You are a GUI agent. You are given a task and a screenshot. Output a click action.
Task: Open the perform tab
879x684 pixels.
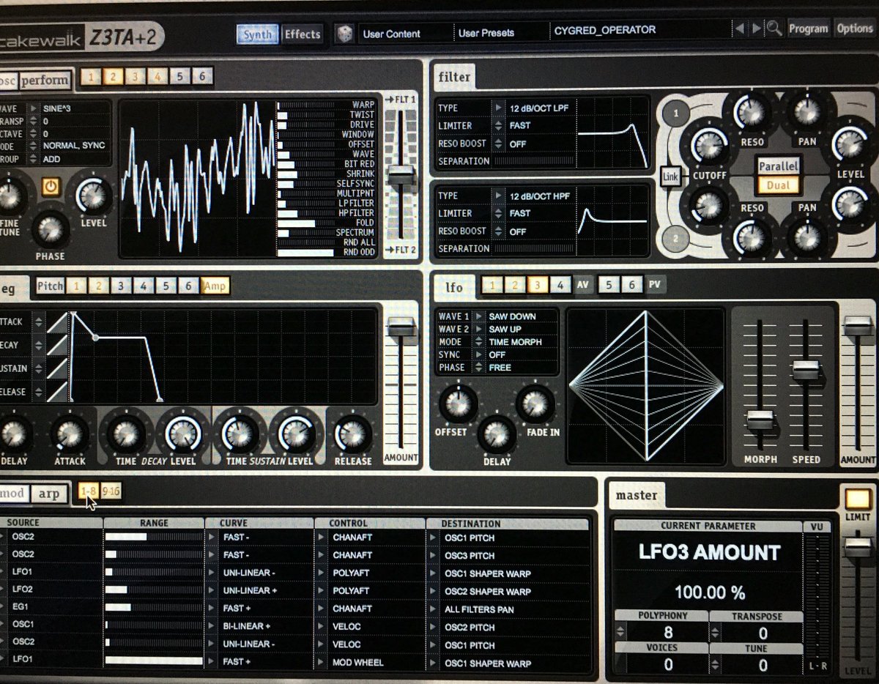pyautogui.click(x=45, y=80)
